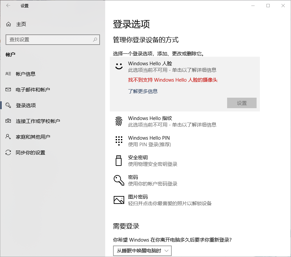Click the envelope icon for 电子邮件和帐户
This screenshot has height=257, width=291.
[8, 89]
